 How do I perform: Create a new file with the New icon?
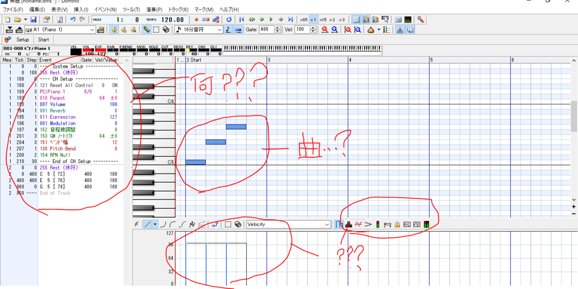tap(7, 20)
